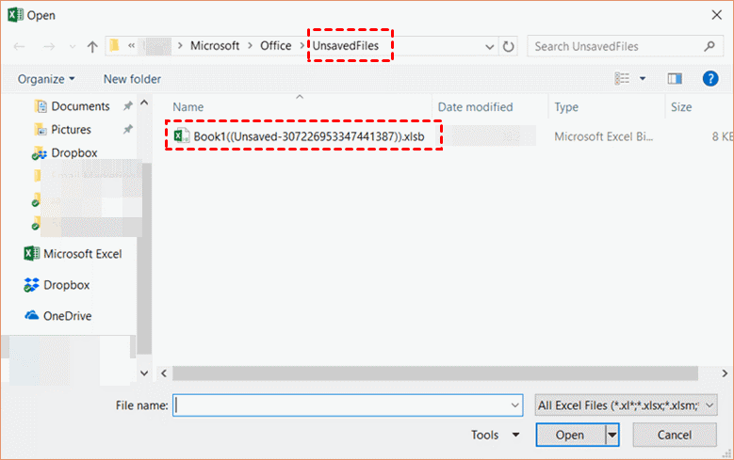Select OneDrive in the navigation pane
The height and width of the screenshot is (460, 734).
pos(58,315)
